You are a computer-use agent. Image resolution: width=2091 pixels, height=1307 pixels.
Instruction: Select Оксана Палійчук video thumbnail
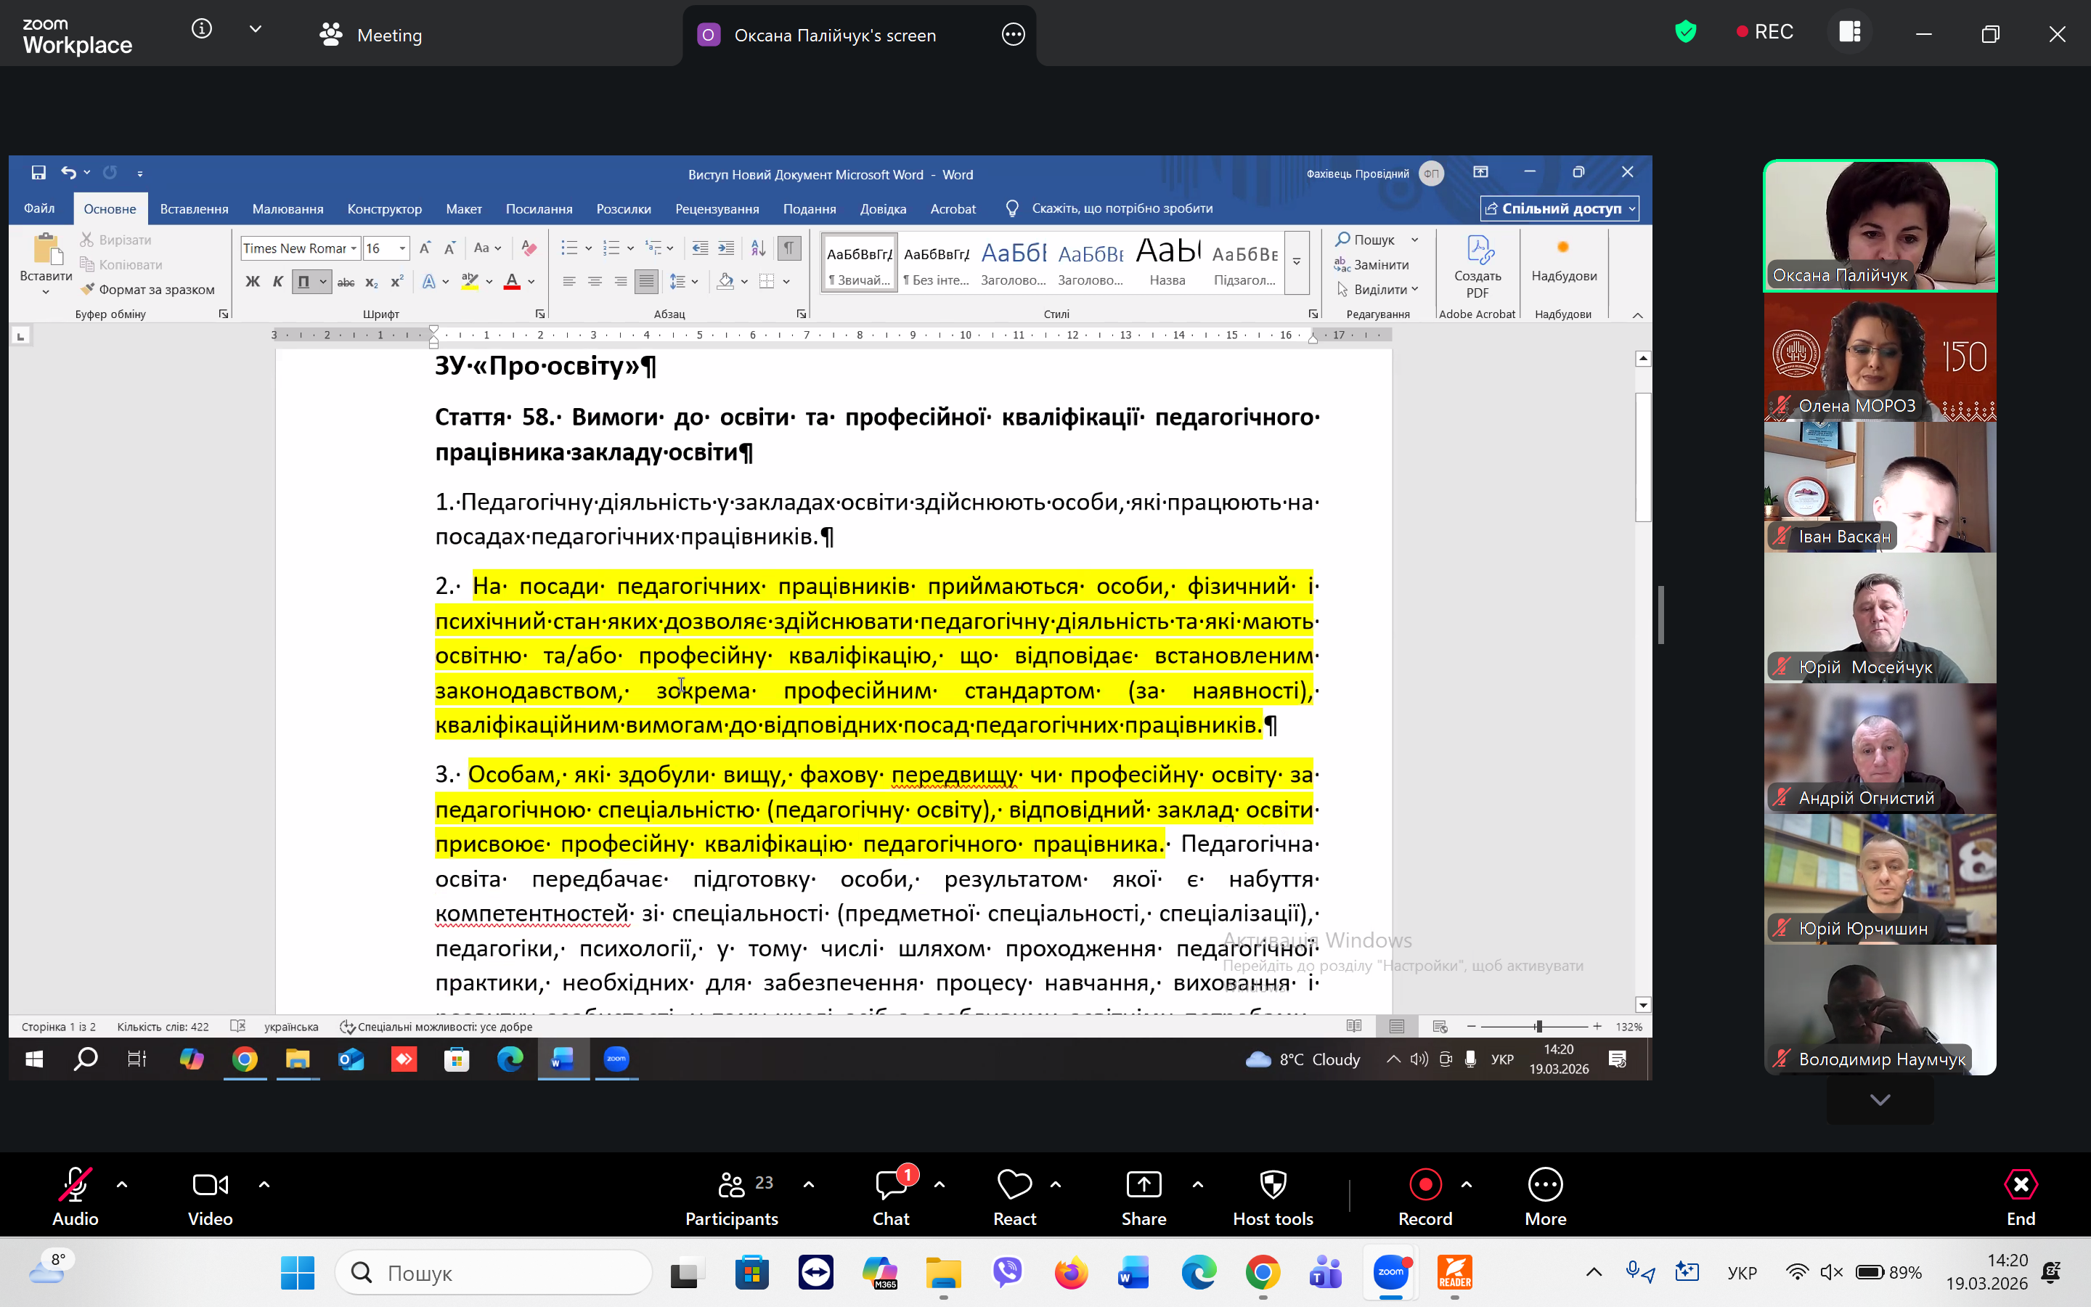click(1880, 226)
